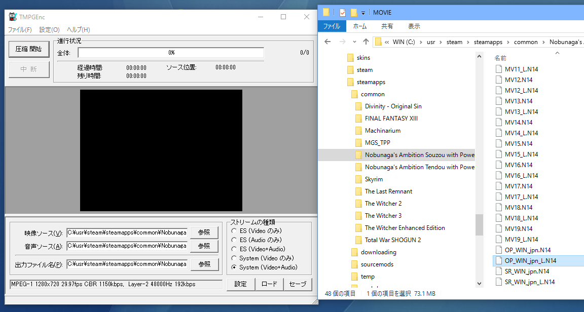
Task: Click the Skyrim folder icon in tree
Action: click(358, 179)
